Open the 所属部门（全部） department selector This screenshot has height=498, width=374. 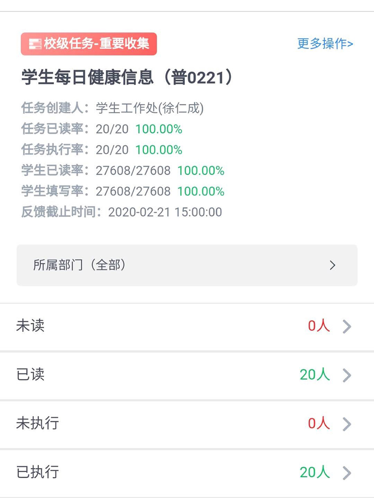pyautogui.click(x=187, y=265)
